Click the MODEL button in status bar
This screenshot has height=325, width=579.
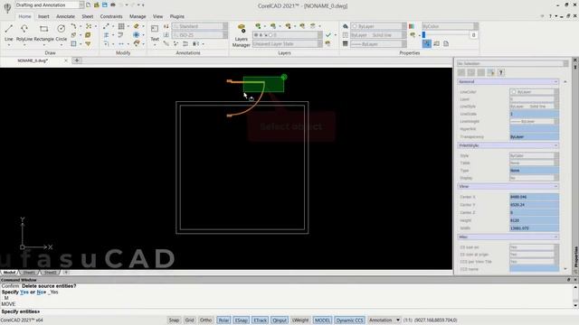click(322, 320)
